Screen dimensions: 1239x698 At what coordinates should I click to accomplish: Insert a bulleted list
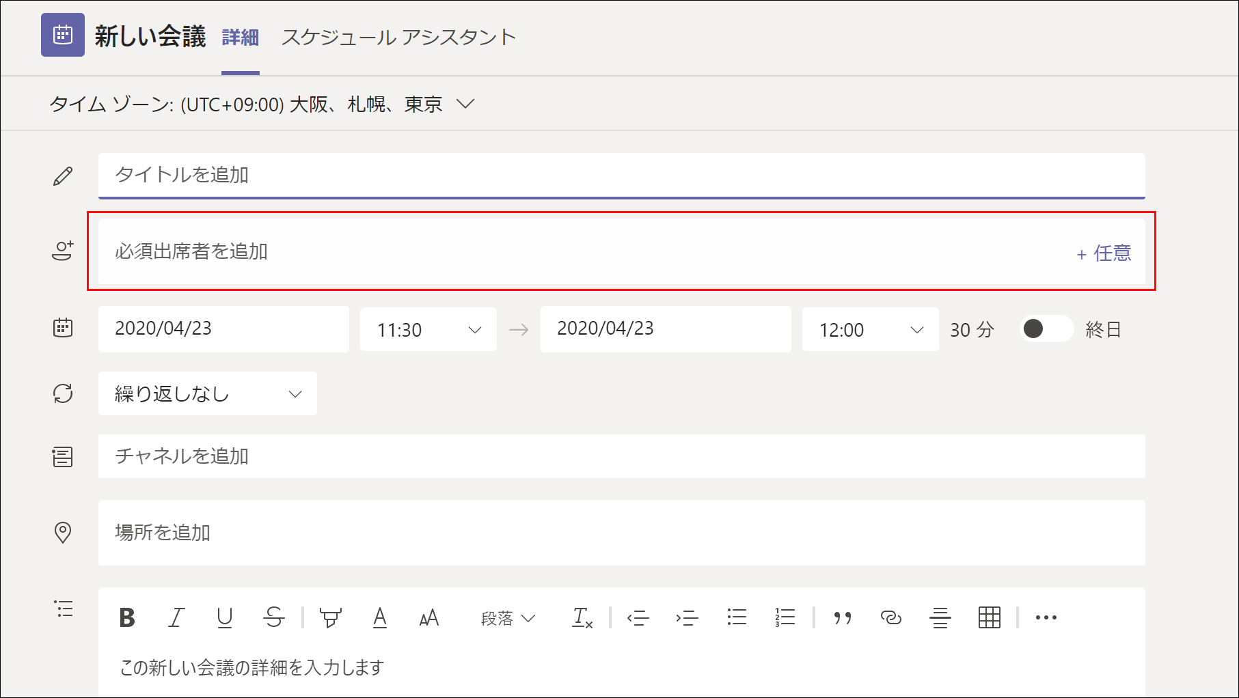737,617
